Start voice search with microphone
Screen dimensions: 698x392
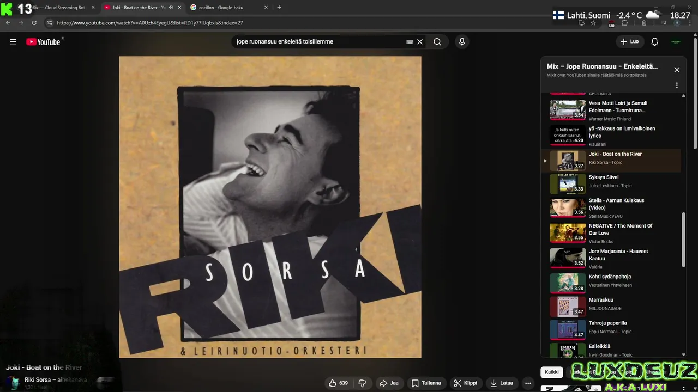(462, 42)
